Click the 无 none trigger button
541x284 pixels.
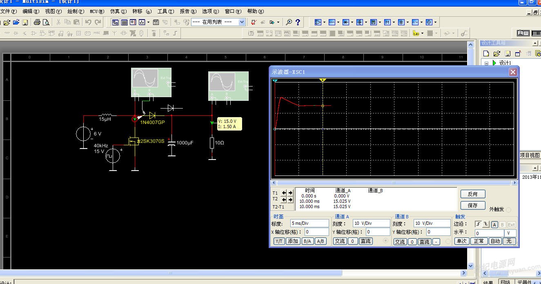[x=509, y=241]
